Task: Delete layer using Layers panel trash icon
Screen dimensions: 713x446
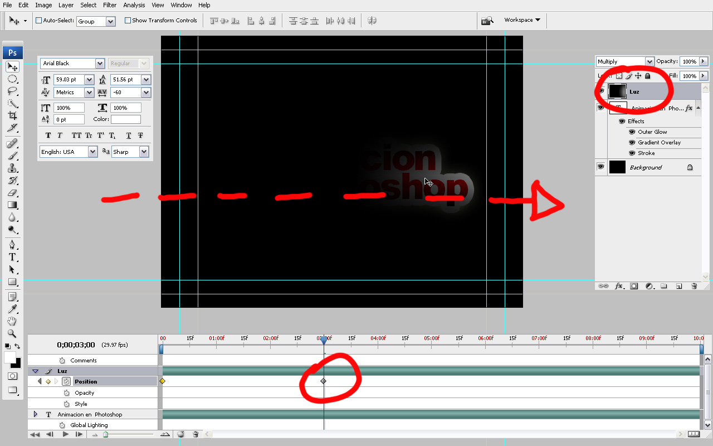Action: pos(694,286)
